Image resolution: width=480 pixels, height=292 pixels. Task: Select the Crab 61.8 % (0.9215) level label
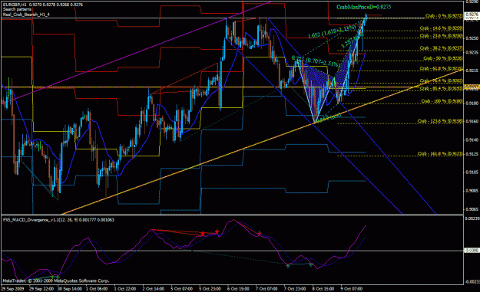[x=441, y=68]
